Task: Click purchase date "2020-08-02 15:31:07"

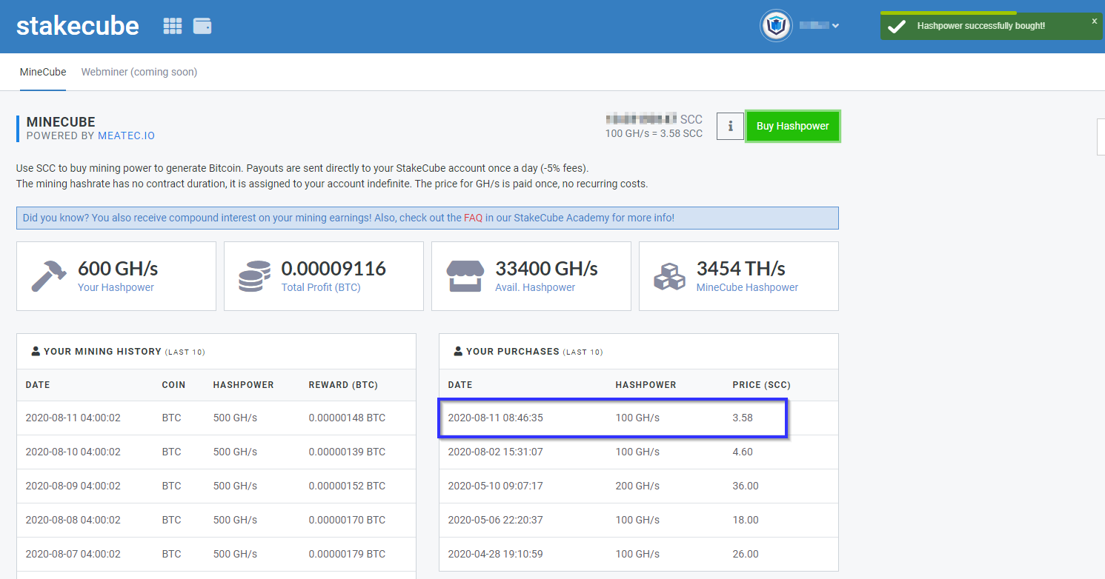Action: pos(496,452)
